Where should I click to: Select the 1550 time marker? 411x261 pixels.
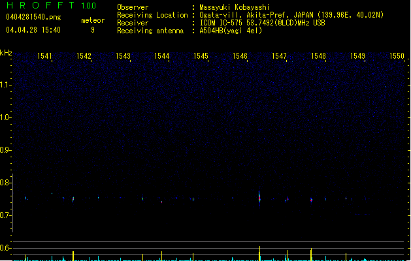click(397, 57)
